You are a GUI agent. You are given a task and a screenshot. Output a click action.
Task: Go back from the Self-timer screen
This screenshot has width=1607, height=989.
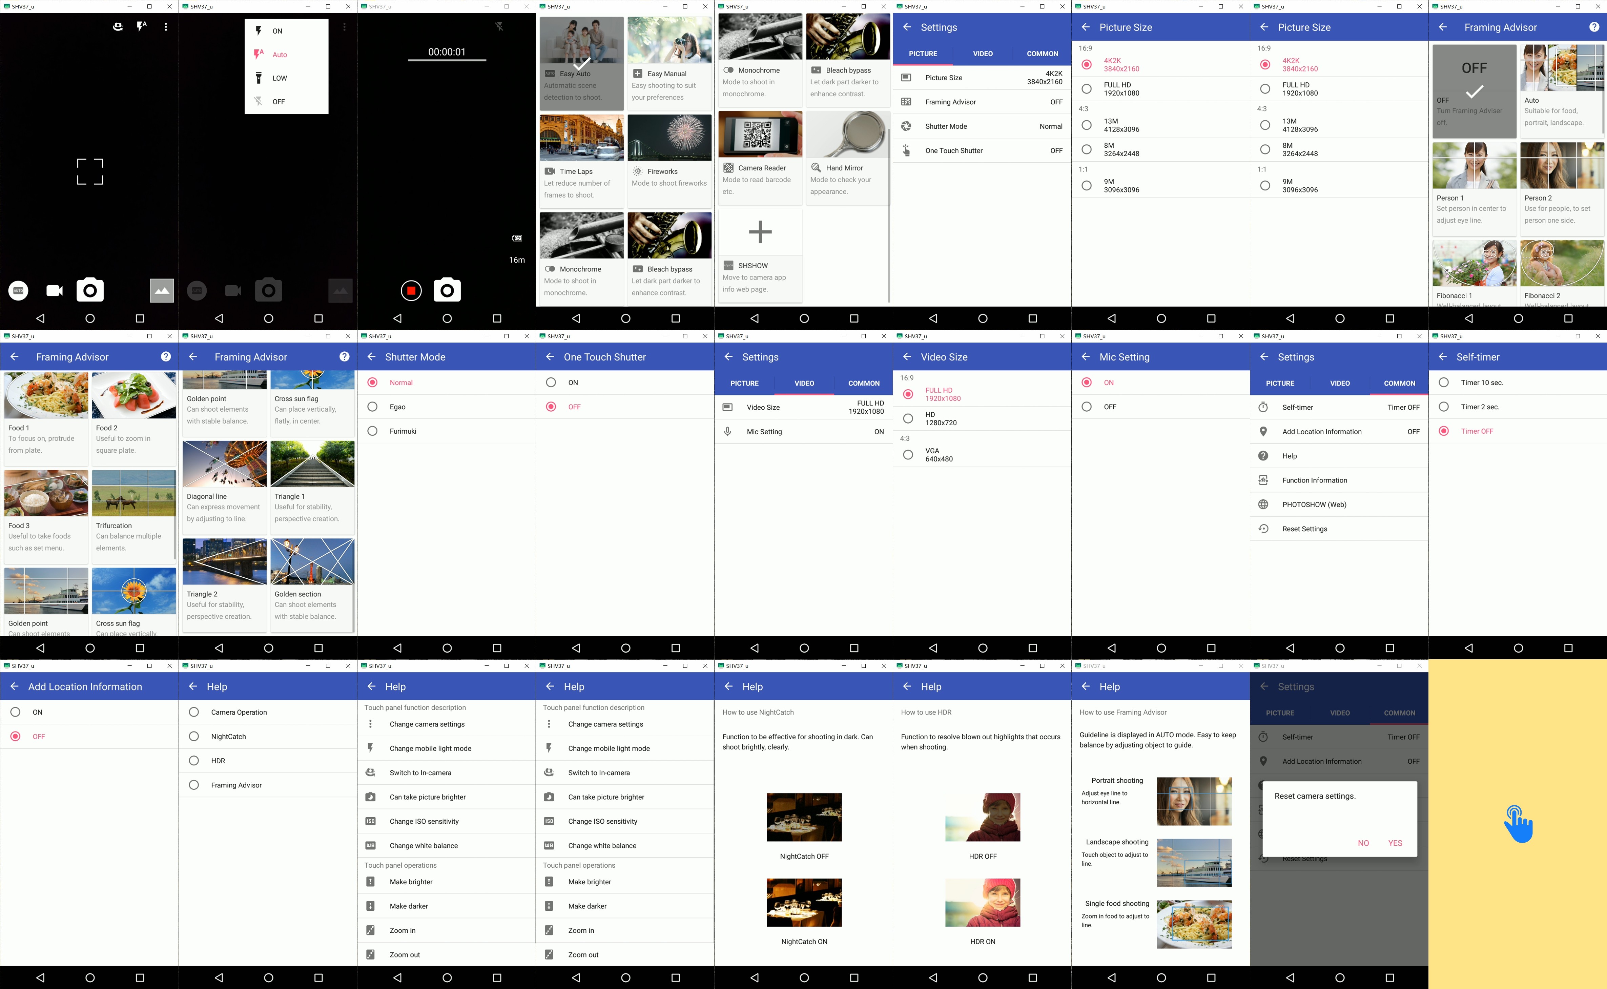(1442, 356)
